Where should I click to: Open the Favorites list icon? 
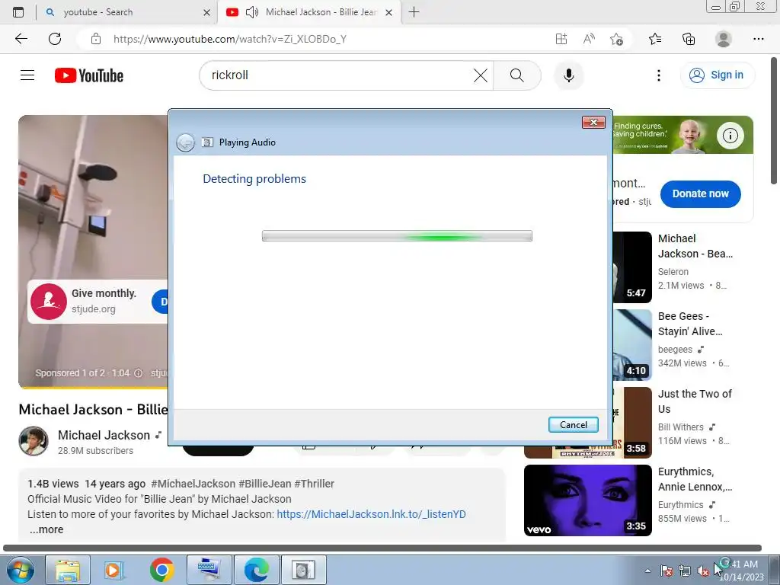[655, 39]
